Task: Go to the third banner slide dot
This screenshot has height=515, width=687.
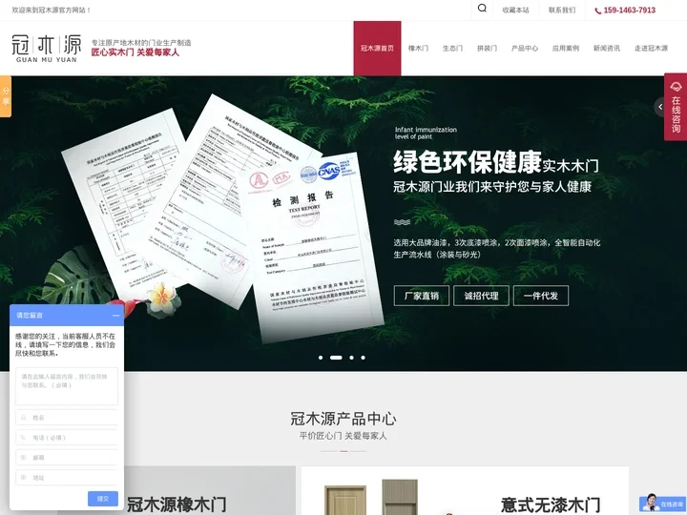Action: tap(351, 358)
